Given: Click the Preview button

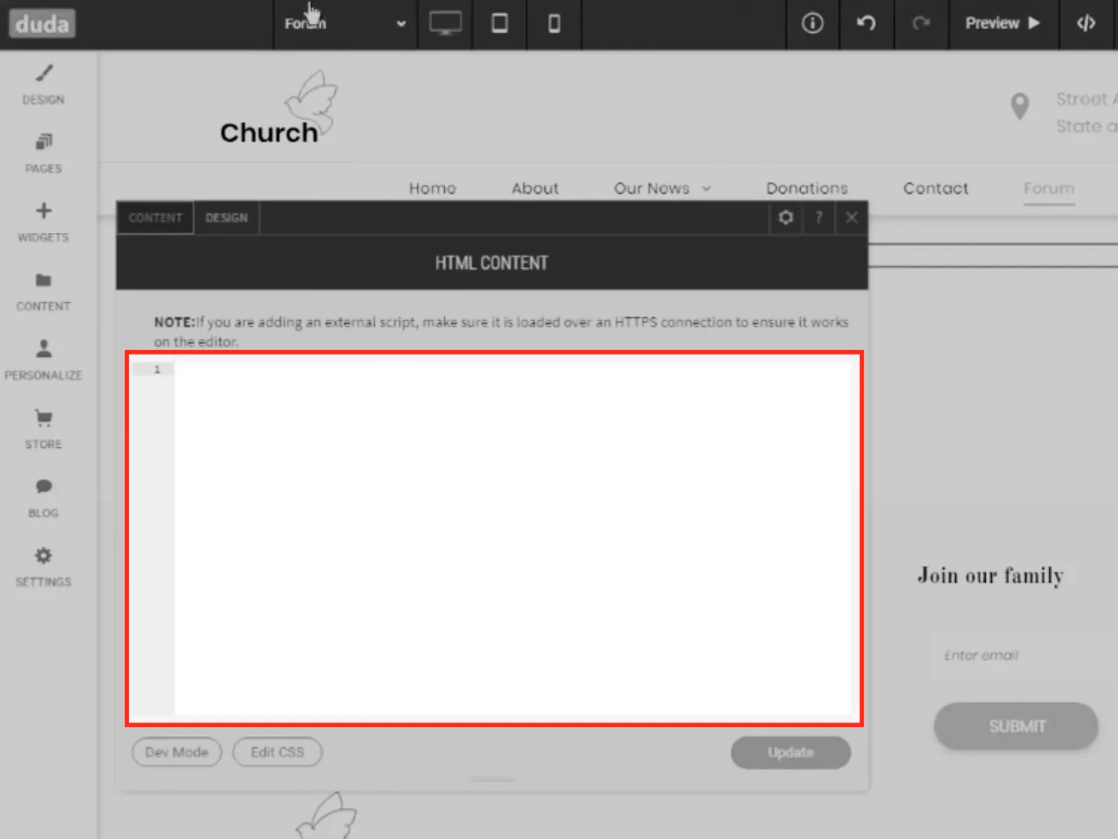Looking at the screenshot, I should click(x=1002, y=24).
